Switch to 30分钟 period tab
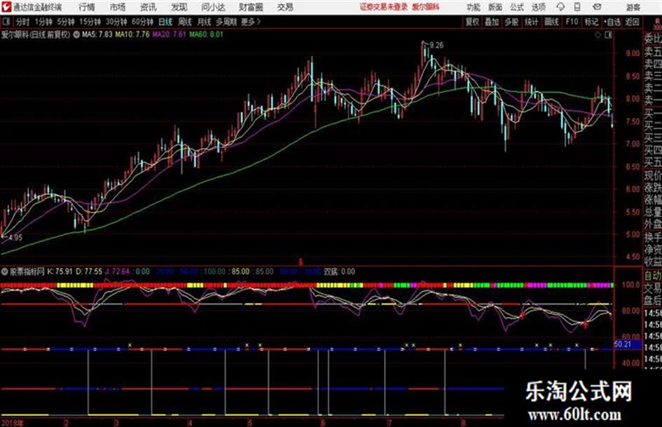Viewport: 662px width, 427px height. pyautogui.click(x=116, y=22)
